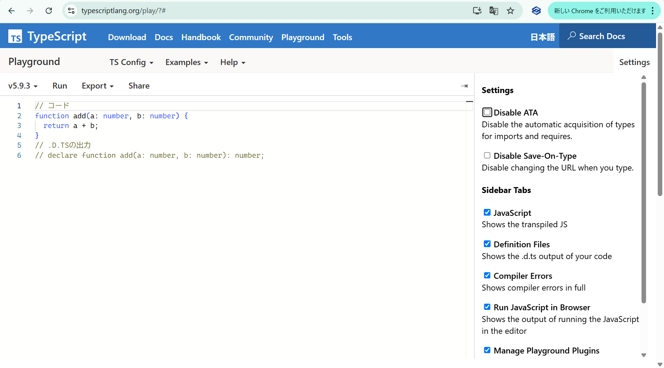Open the v5.9.3 version selector
Screen dimensions: 664x368
[23, 86]
